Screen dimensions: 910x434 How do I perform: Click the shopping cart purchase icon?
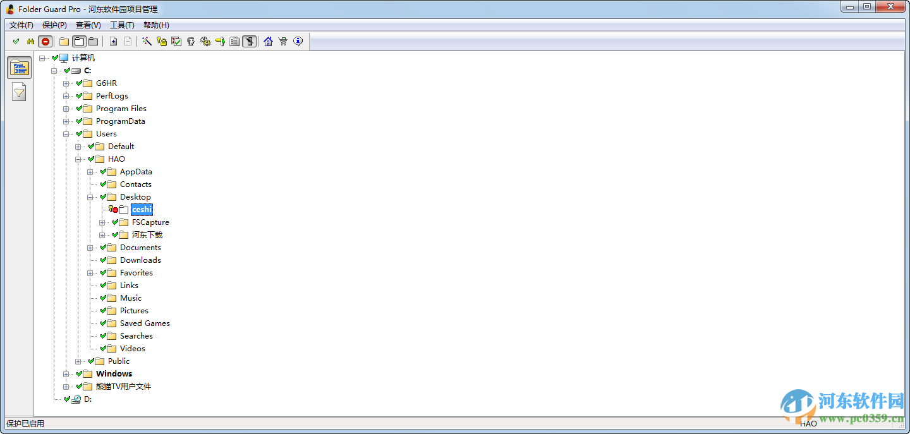pyautogui.click(x=283, y=42)
